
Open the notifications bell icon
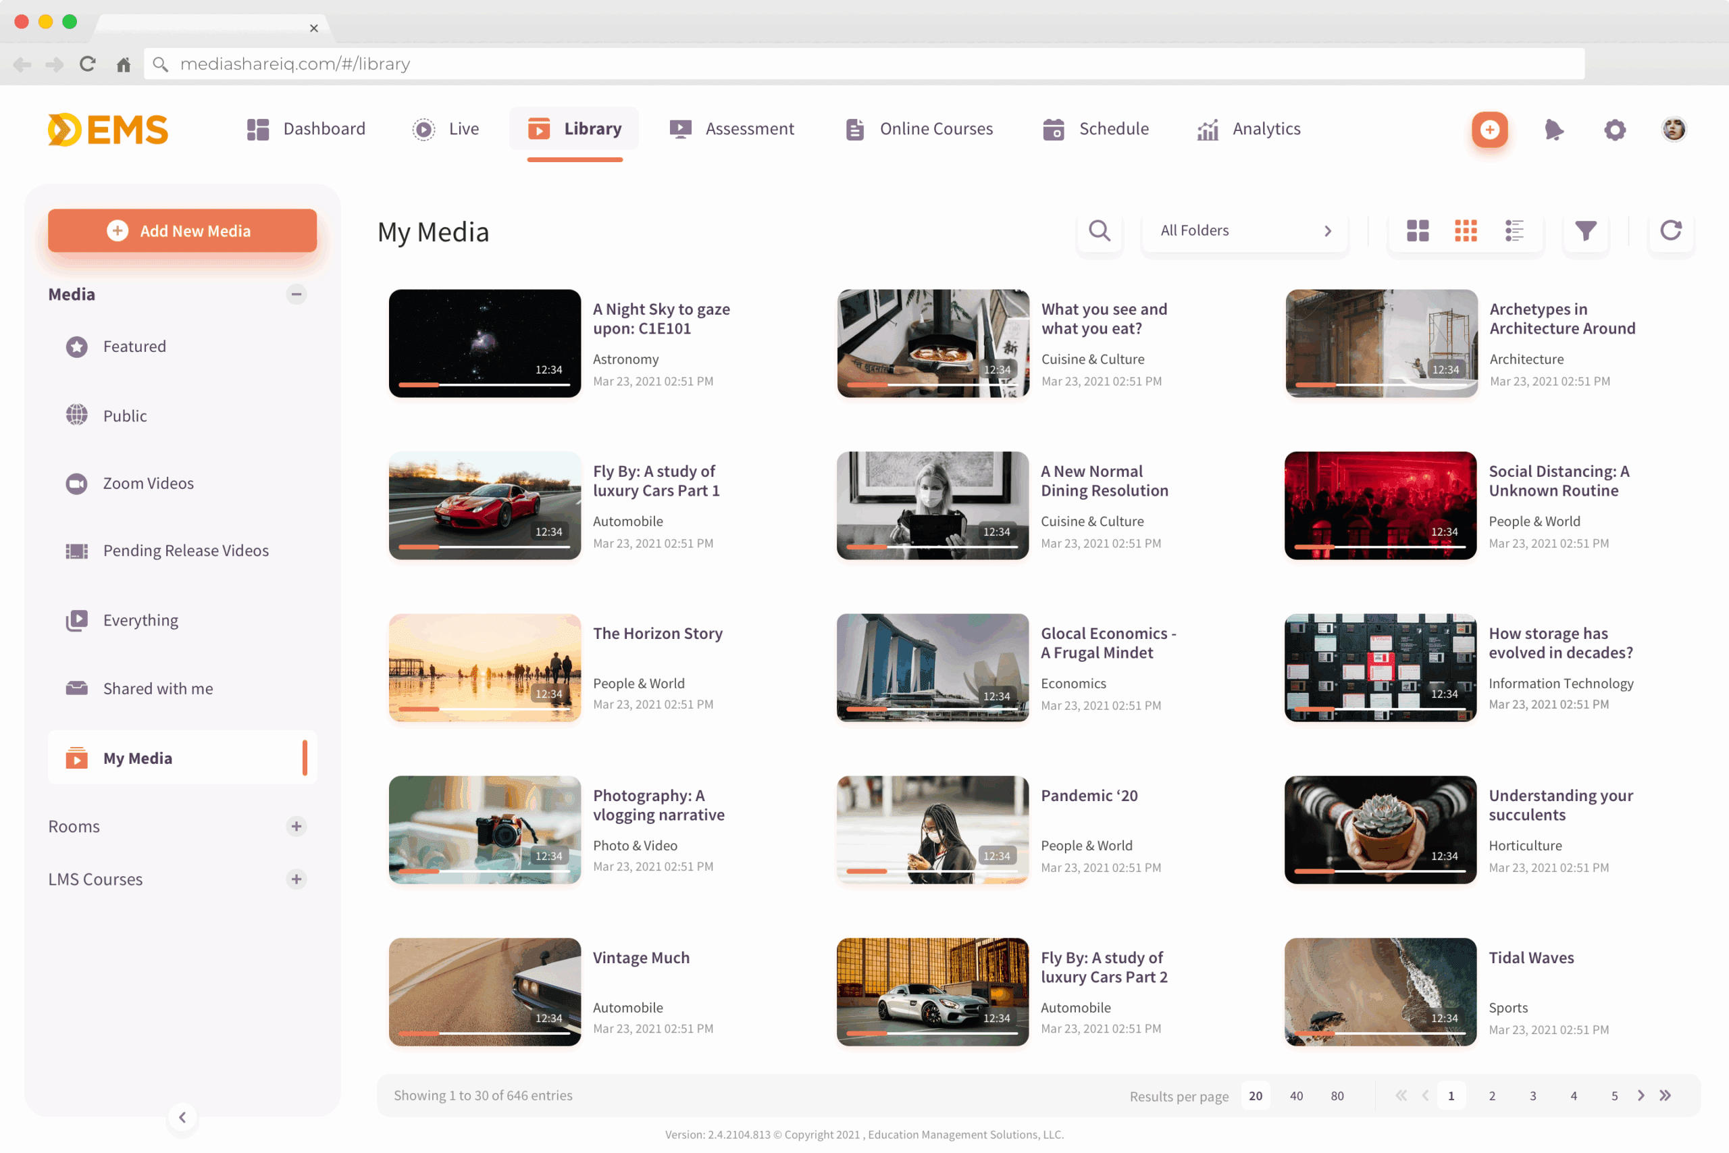point(1553,130)
